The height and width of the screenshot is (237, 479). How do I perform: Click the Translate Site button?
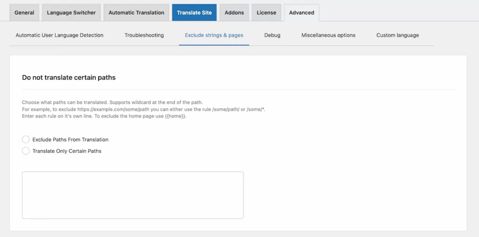pos(194,13)
